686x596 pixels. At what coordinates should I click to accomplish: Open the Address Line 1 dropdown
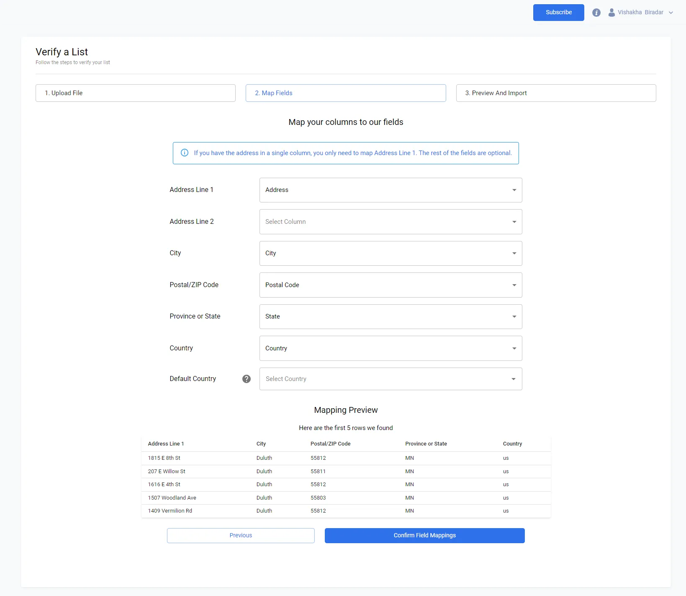coord(391,190)
